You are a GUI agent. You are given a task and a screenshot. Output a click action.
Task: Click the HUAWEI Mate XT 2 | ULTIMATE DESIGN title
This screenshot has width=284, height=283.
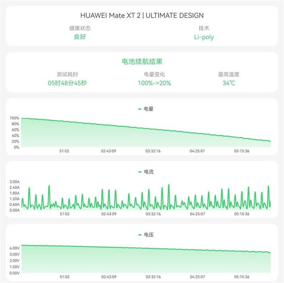click(142, 16)
